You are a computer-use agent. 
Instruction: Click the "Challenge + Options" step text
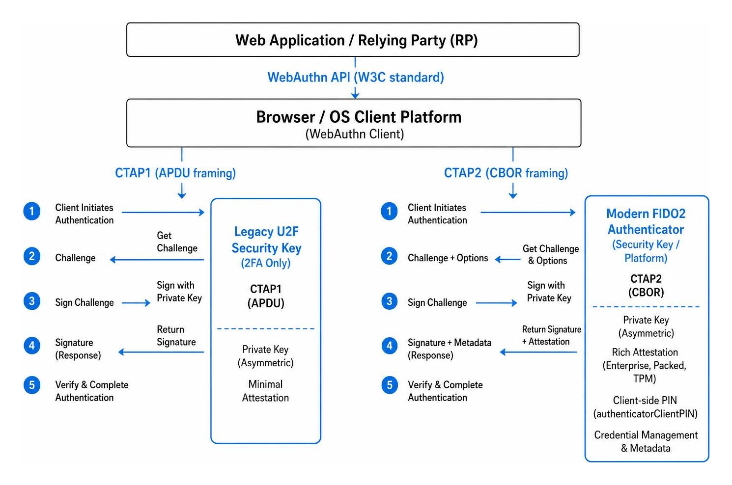click(x=448, y=258)
